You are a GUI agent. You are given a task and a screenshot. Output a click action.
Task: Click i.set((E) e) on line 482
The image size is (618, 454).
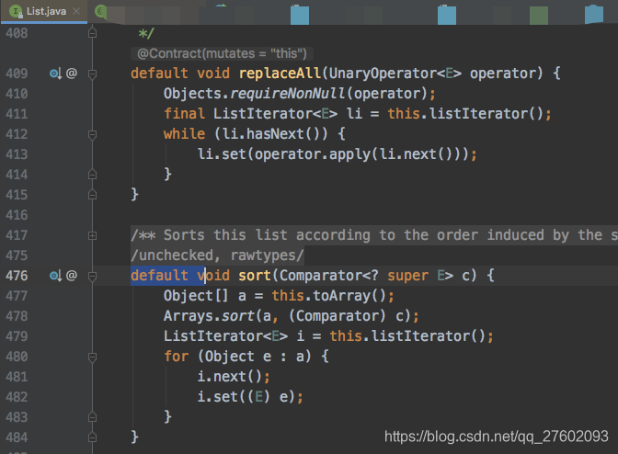coord(246,397)
